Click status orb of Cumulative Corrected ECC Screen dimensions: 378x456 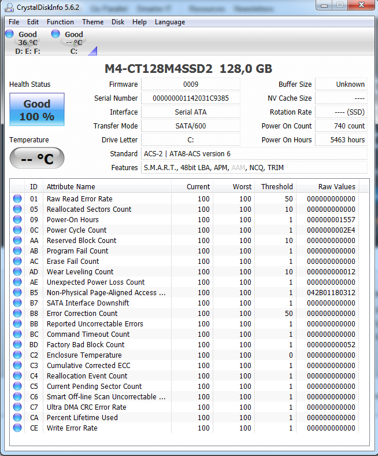click(17, 365)
